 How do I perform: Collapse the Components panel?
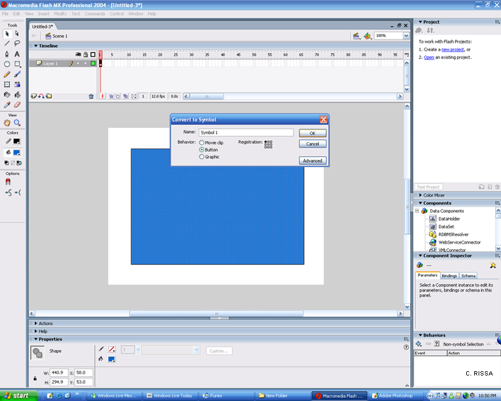point(420,203)
